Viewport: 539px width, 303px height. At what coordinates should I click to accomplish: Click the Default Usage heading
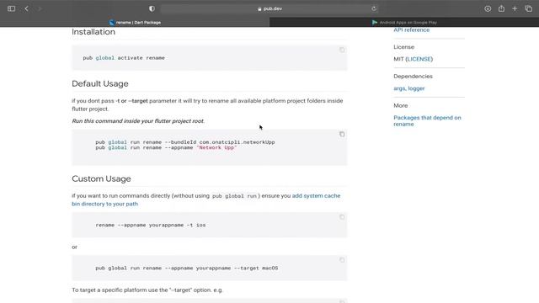(x=100, y=84)
